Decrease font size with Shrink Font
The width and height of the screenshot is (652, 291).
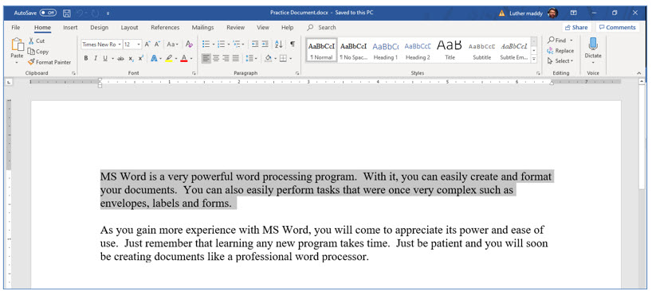coord(157,44)
